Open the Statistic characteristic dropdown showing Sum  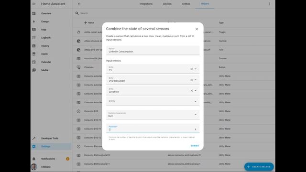pyautogui.click(x=153, y=115)
